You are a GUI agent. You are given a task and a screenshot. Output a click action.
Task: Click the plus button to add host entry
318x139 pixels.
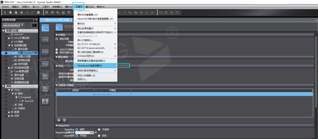pos(59,120)
